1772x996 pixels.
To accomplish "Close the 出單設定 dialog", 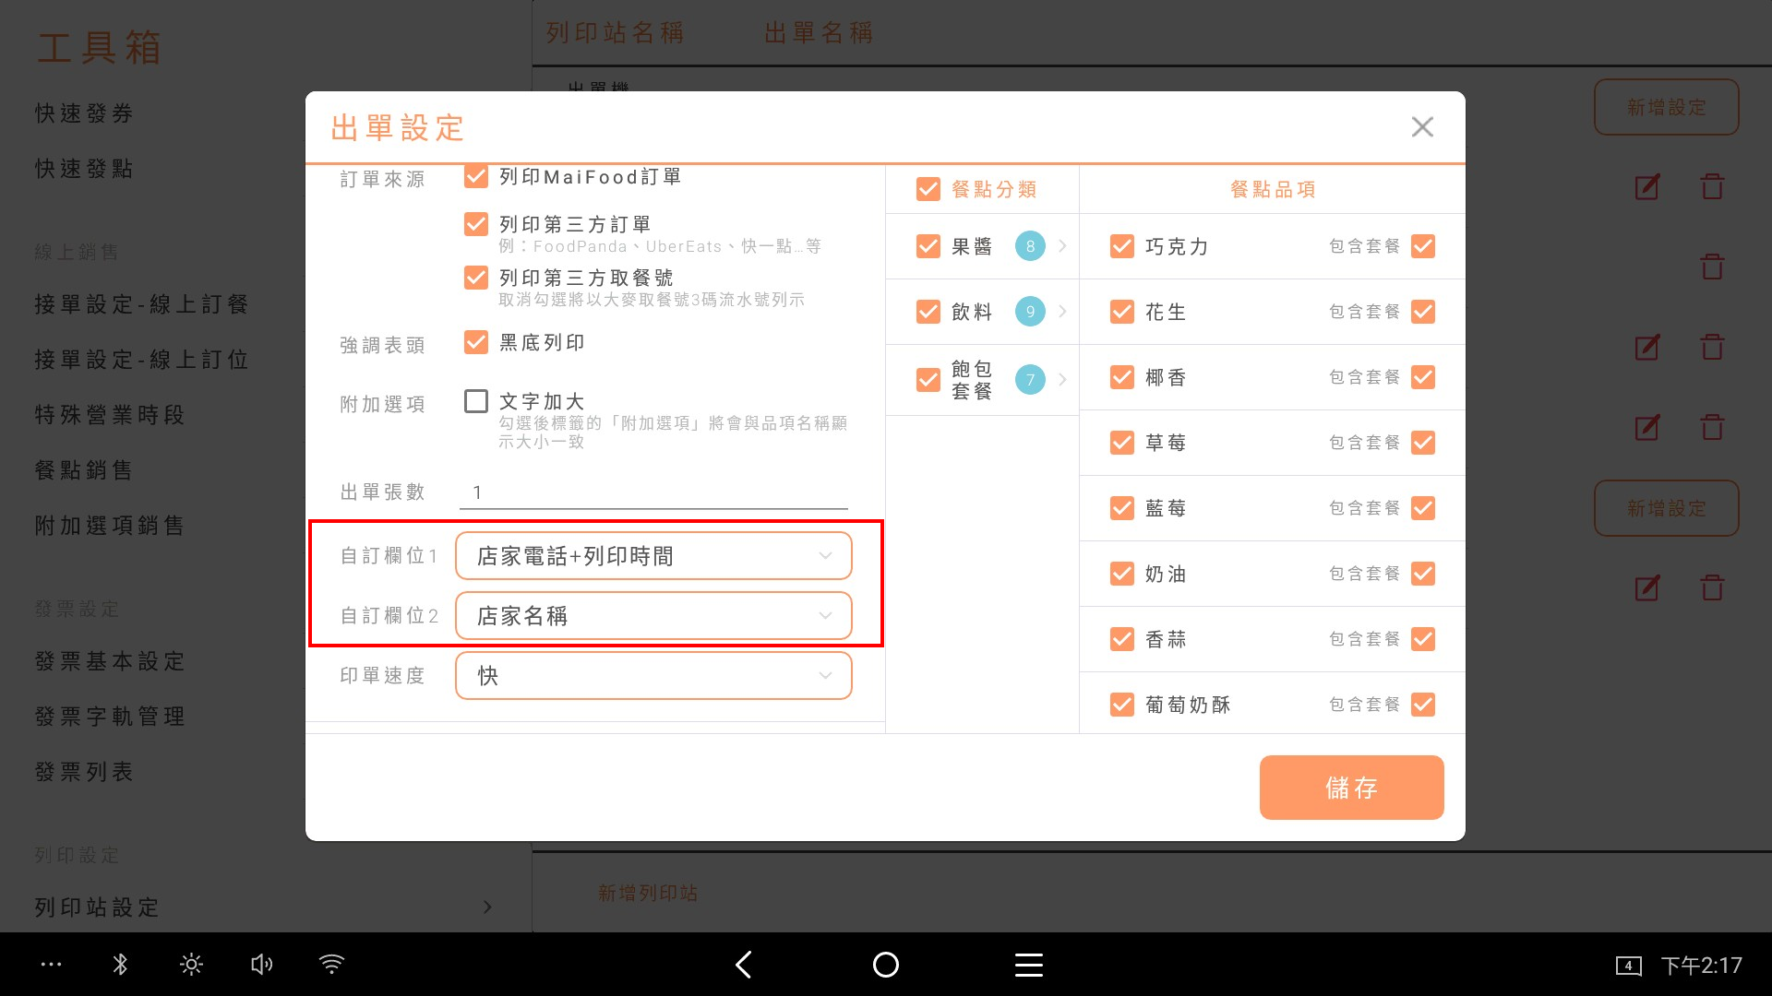I will click(1422, 127).
